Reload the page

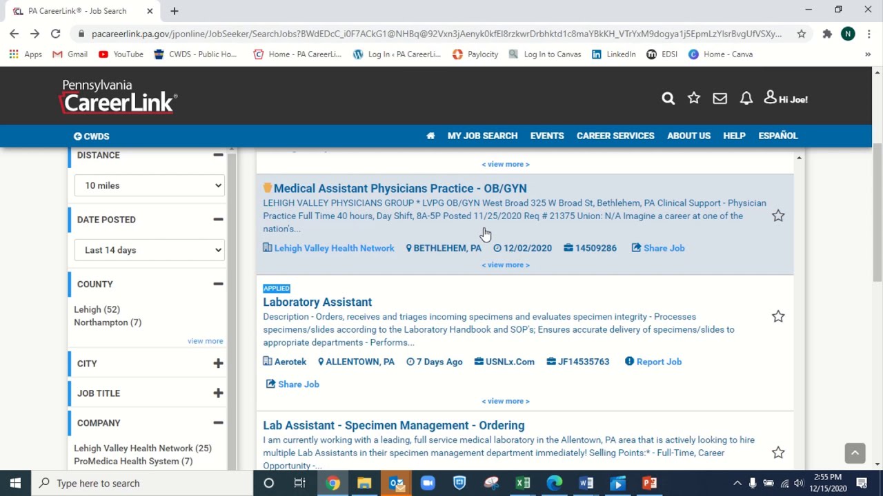(55, 33)
